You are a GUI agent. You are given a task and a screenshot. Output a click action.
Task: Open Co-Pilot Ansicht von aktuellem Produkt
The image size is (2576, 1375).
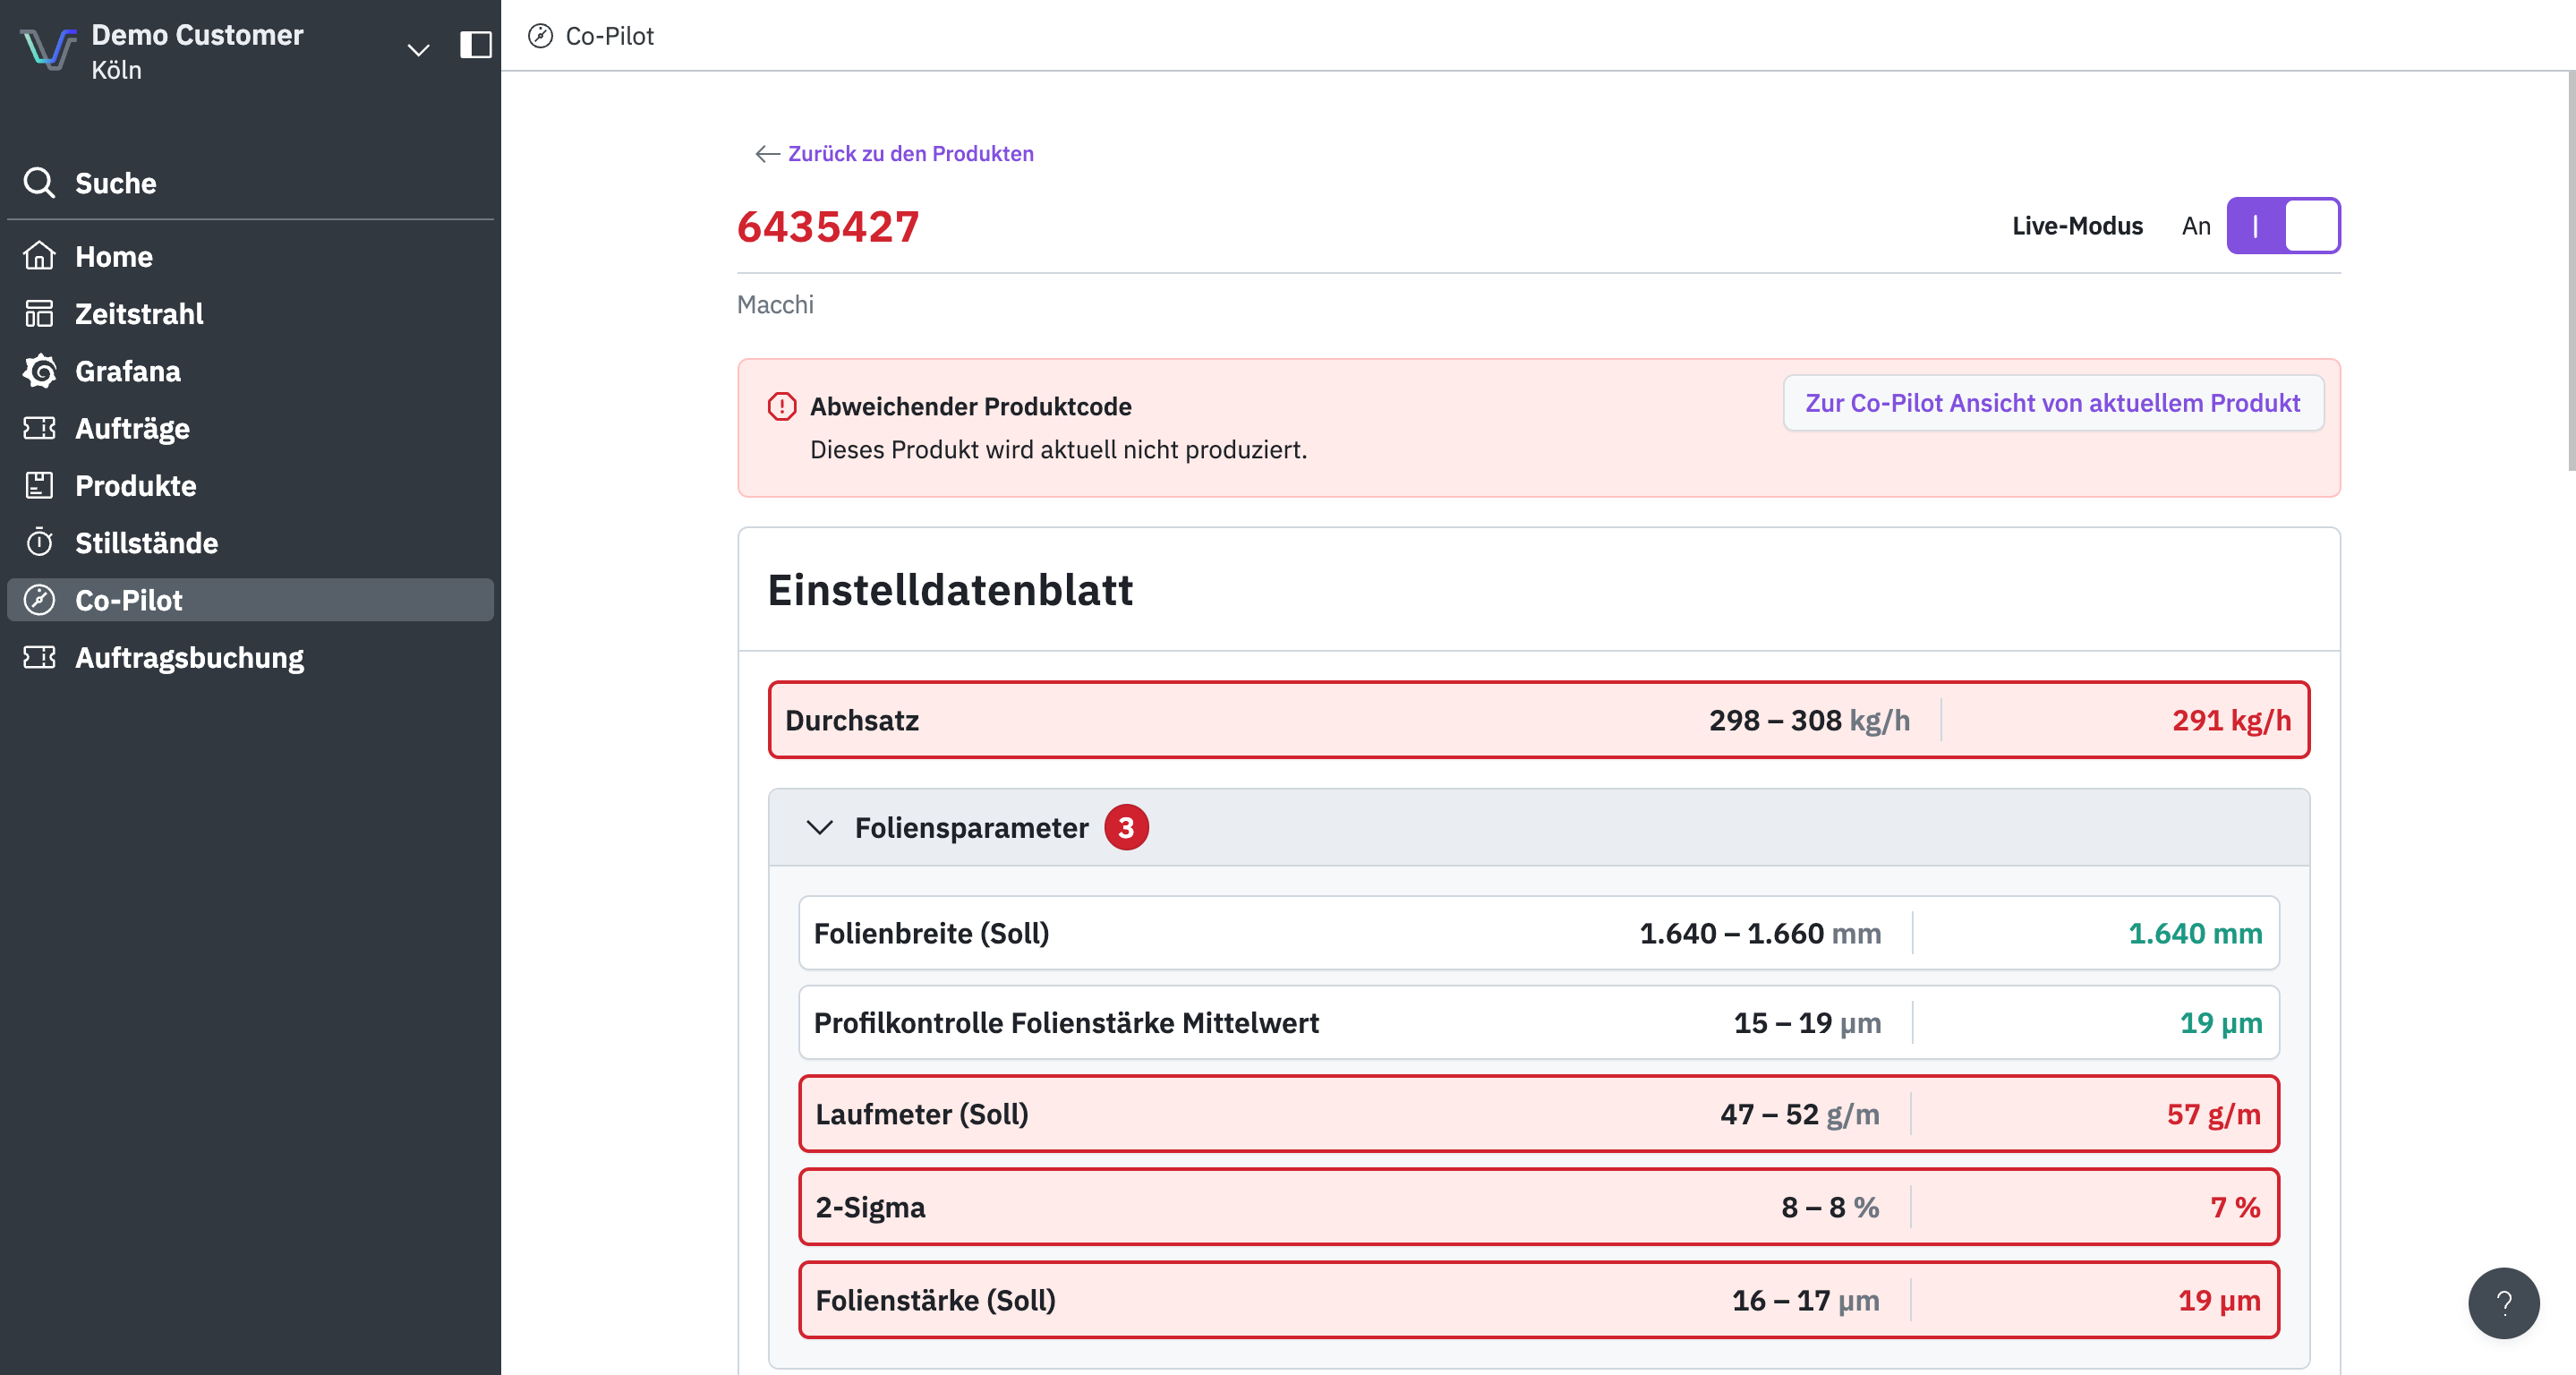pyautogui.click(x=2052, y=403)
